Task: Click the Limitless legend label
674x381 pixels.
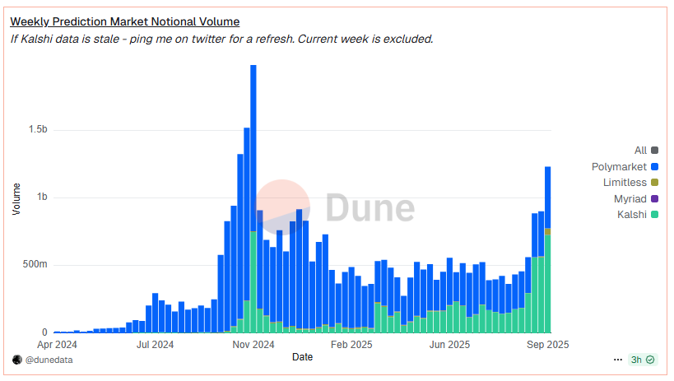Action: coord(625,183)
